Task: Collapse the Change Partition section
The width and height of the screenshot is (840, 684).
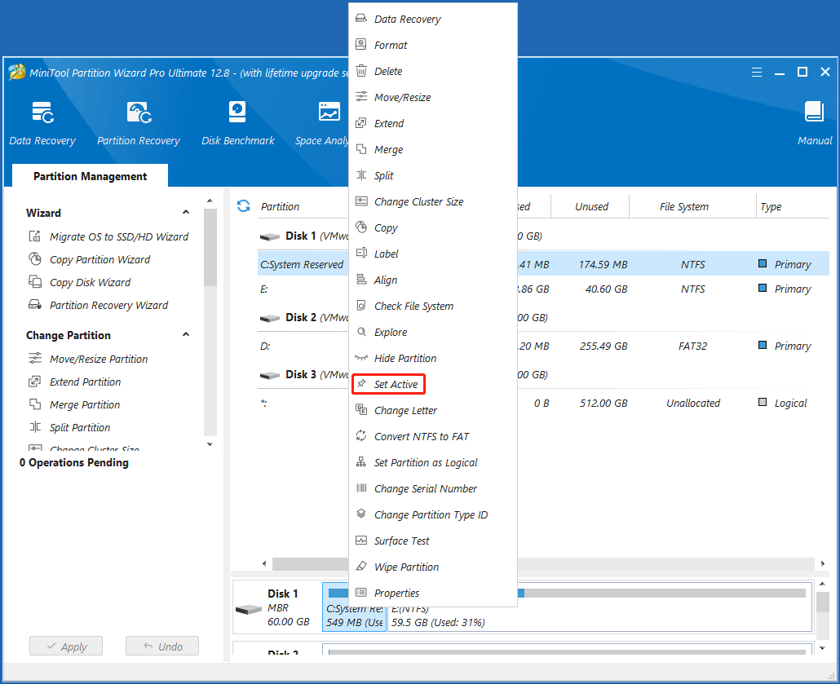Action: click(x=186, y=335)
